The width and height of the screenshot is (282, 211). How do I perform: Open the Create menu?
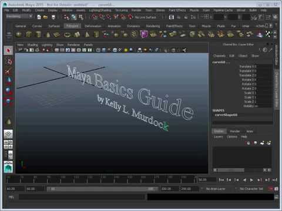coord(39,10)
